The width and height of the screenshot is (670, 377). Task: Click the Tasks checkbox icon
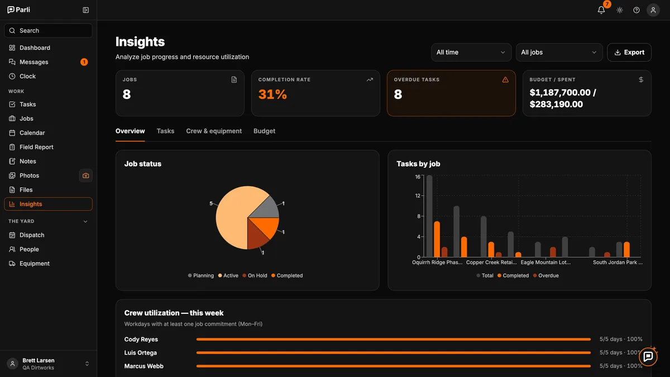coord(12,104)
